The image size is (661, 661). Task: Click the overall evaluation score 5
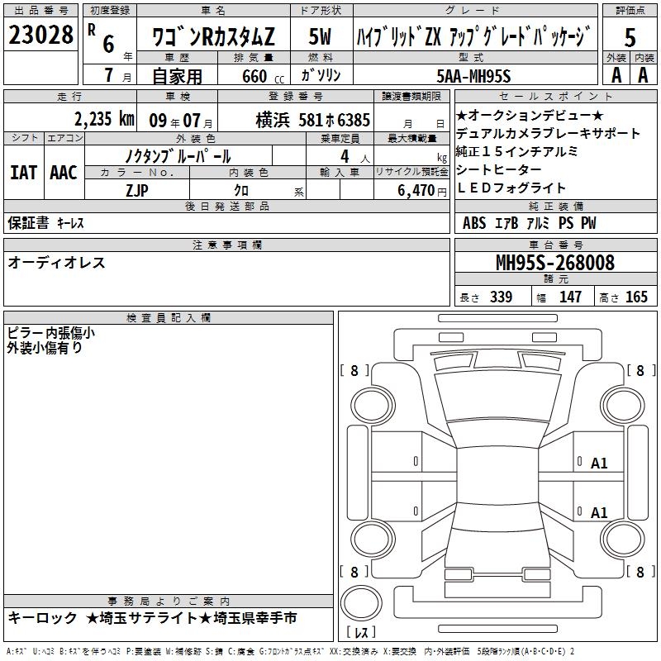pos(630,36)
